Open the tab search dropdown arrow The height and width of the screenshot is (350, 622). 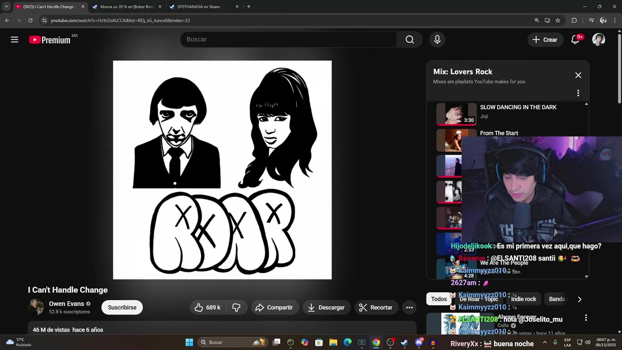[6, 7]
